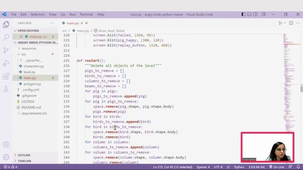The height and width of the screenshot is (170, 303).
Task: Open the Terminal menu
Action: pyautogui.click(x=86, y=15)
